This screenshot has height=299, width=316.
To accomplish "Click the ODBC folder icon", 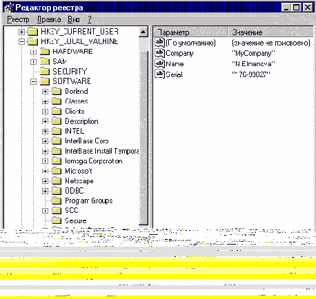I will [x=57, y=191].
